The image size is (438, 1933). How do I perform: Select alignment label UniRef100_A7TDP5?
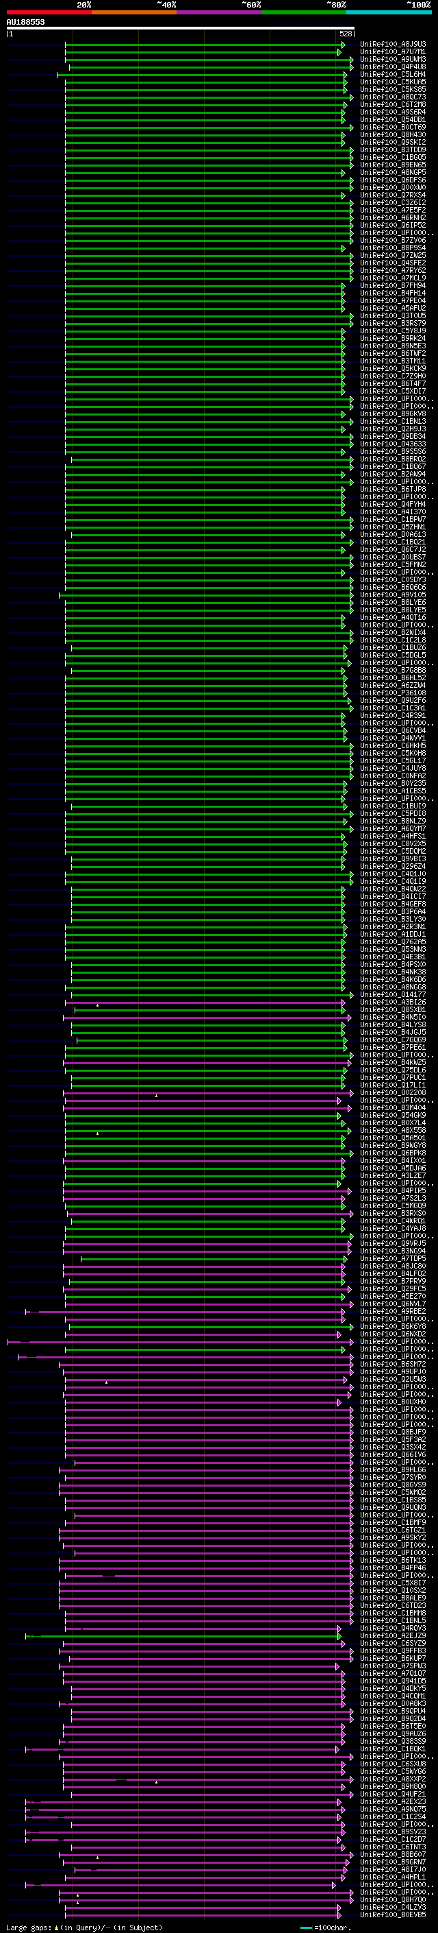393,1259
